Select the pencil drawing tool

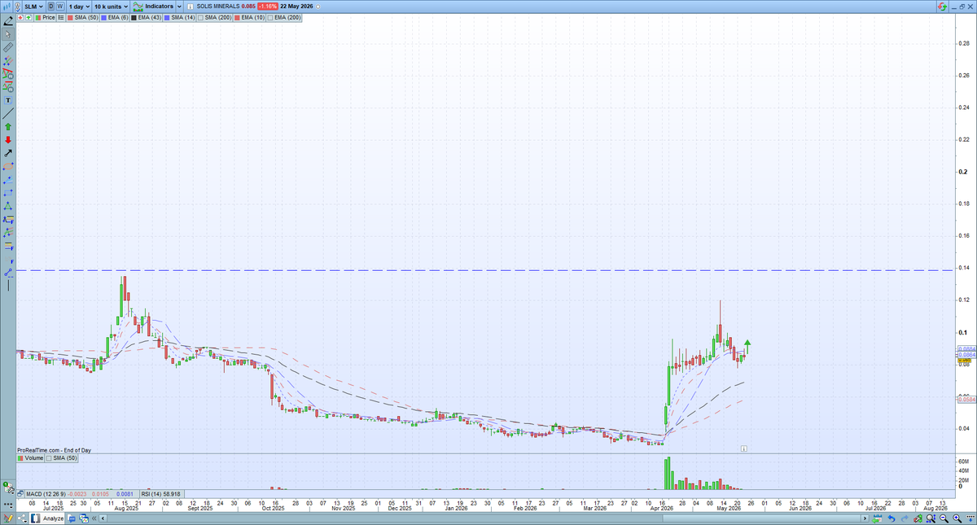tap(8, 21)
